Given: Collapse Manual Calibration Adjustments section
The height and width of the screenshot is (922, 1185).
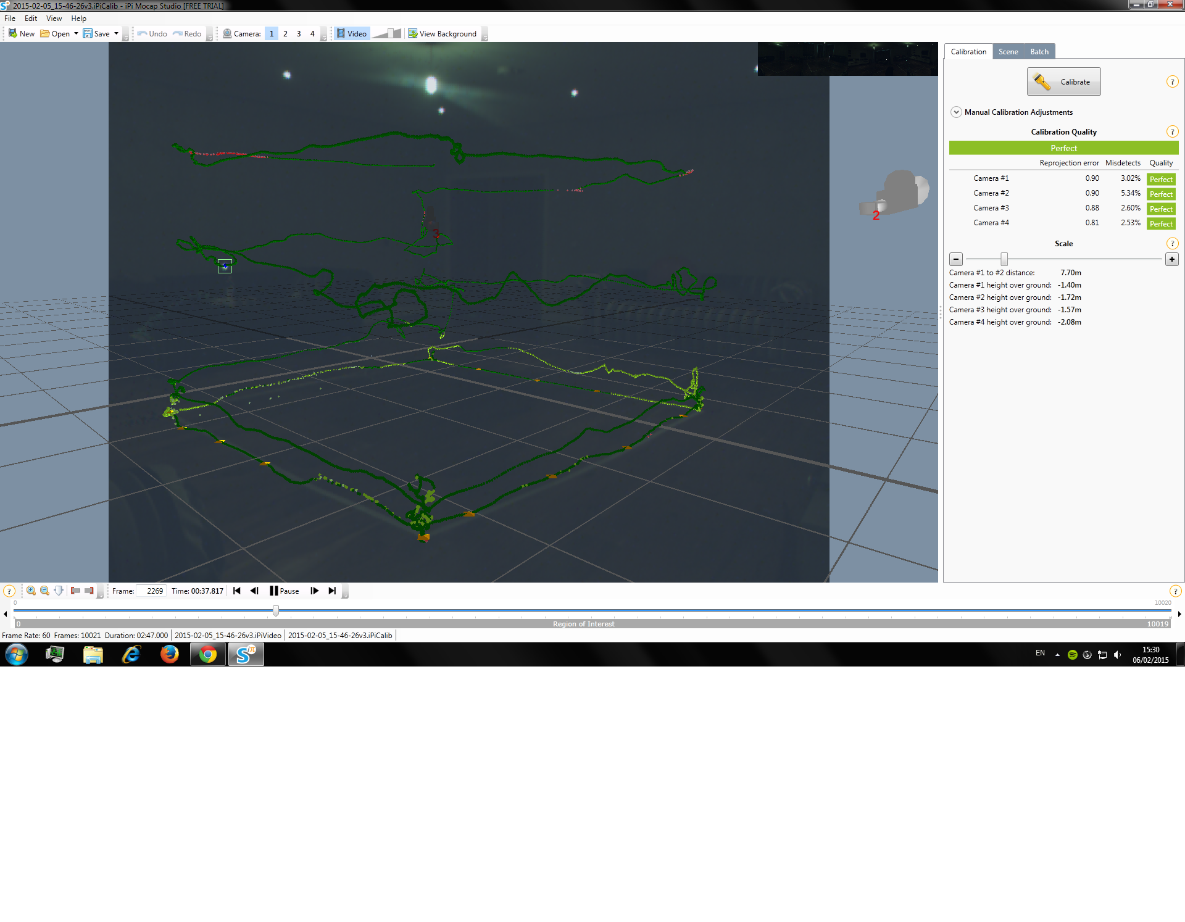Looking at the screenshot, I should (956, 112).
